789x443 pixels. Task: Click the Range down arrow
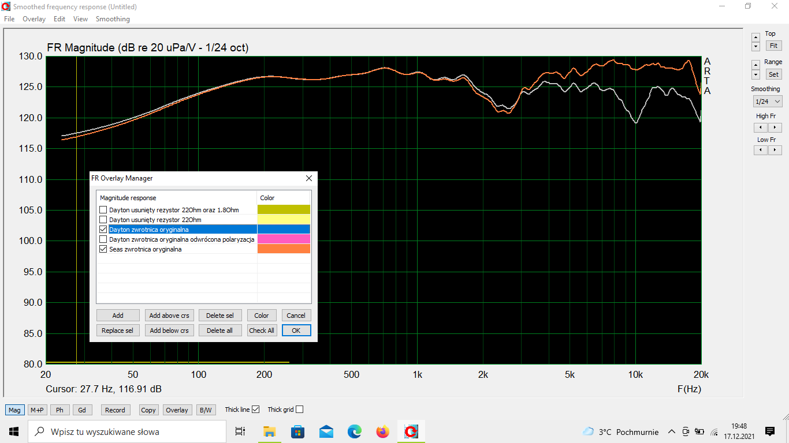(755, 74)
